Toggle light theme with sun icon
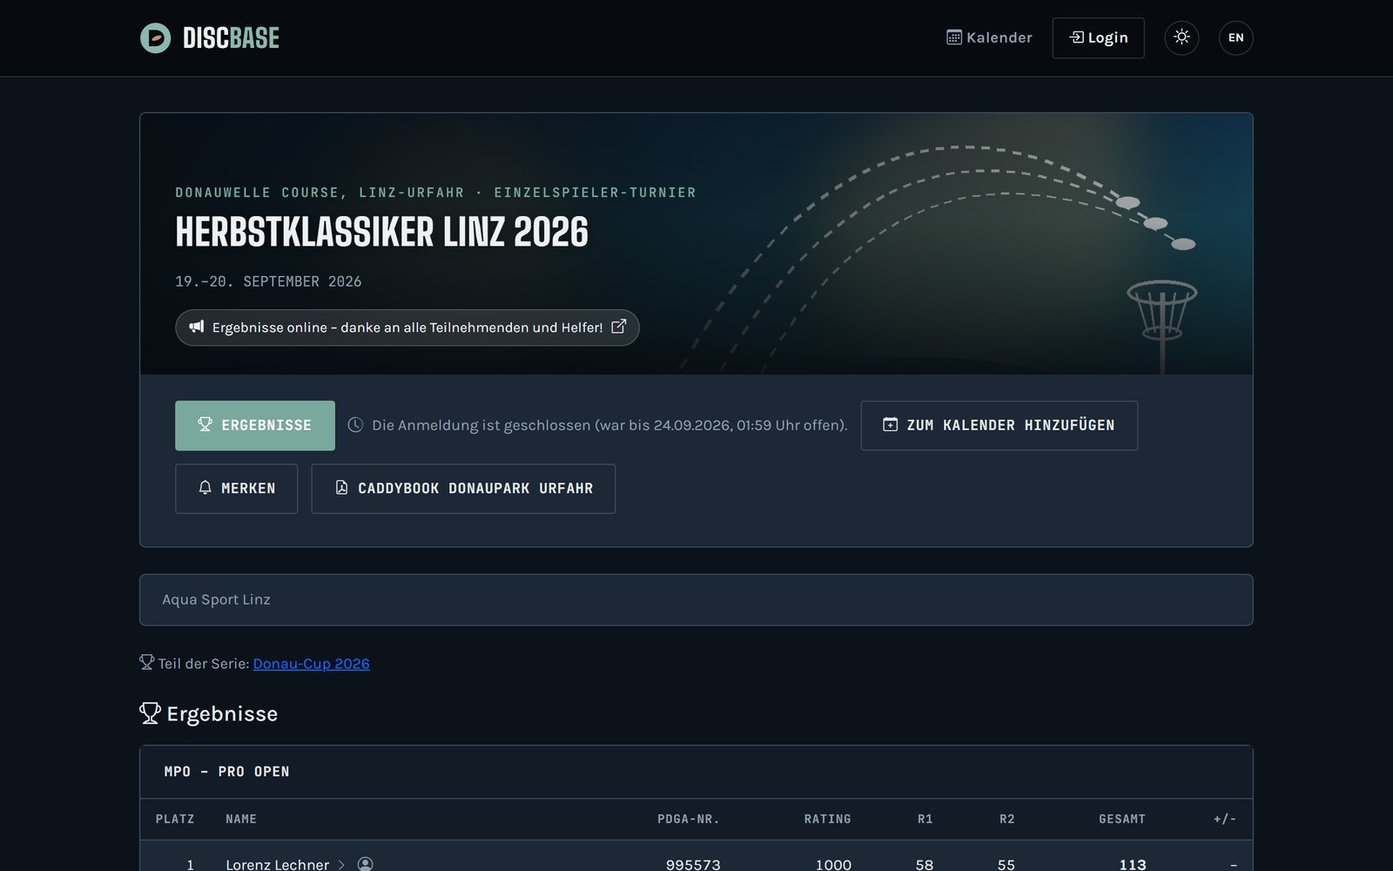The image size is (1393, 871). [x=1181, y=37]
